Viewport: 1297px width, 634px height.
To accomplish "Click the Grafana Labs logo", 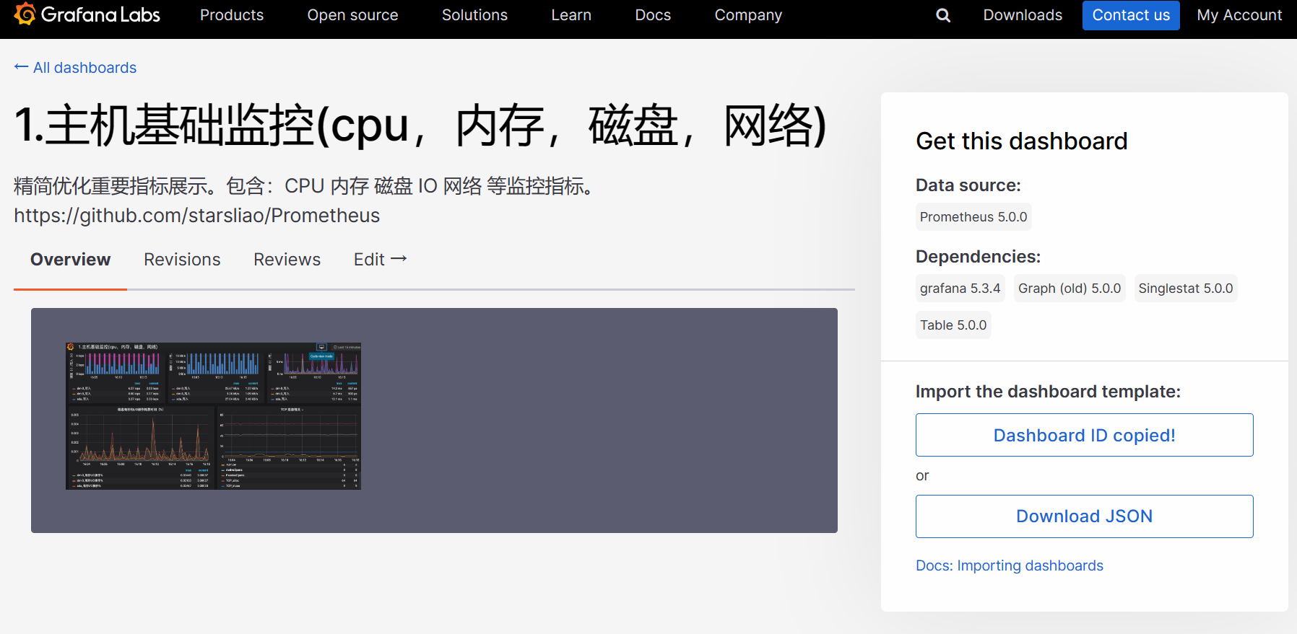I will click(87, 14).
